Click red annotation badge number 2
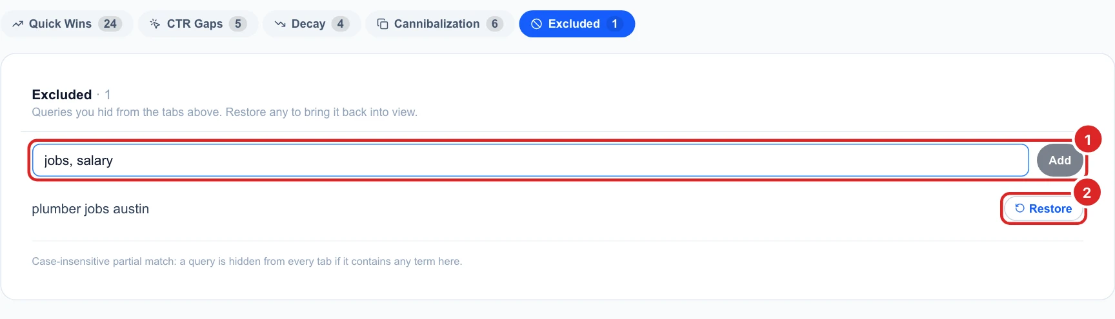This screenshot has height=319, width=1115. [1087, 192]
